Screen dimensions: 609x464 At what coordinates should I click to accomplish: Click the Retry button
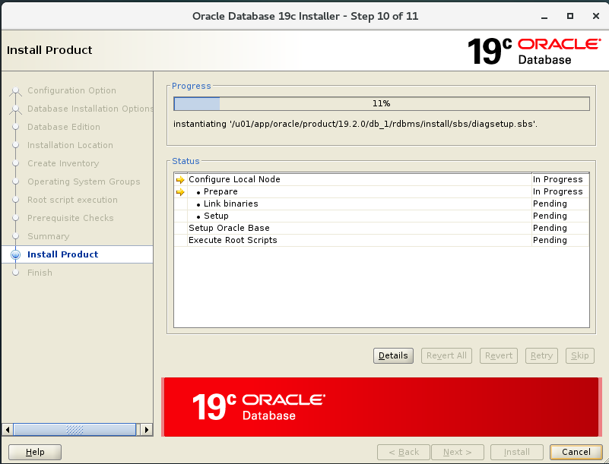click(x=541, y=355)
